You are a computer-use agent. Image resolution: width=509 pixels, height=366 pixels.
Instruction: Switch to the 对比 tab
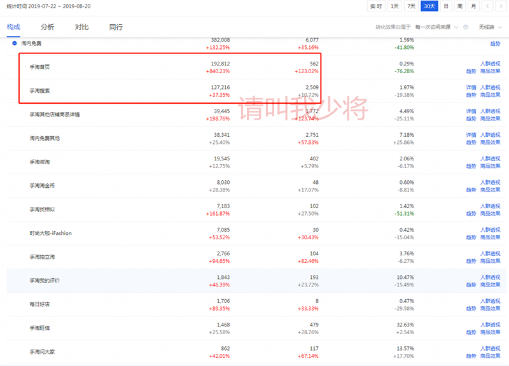(81, 27)
